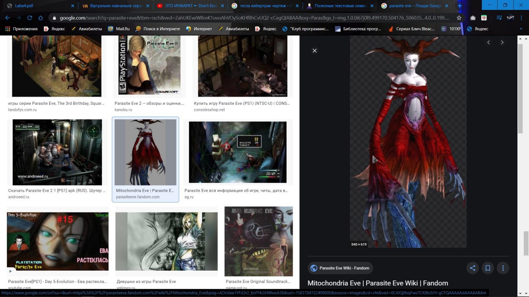Image resolution: width=529 pixels, height=297 pixels.
Task: Open the landofys.com.ru game room thumbnail
Action: pos(57,66)
